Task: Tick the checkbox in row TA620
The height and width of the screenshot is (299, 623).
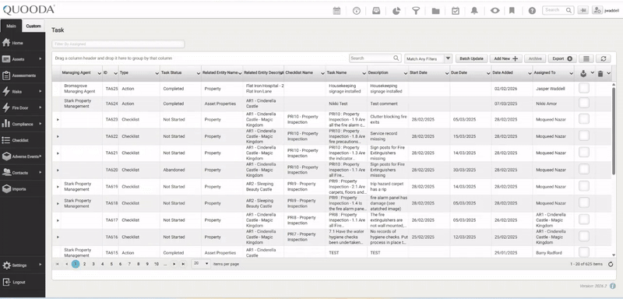Action: pos(583,170)
